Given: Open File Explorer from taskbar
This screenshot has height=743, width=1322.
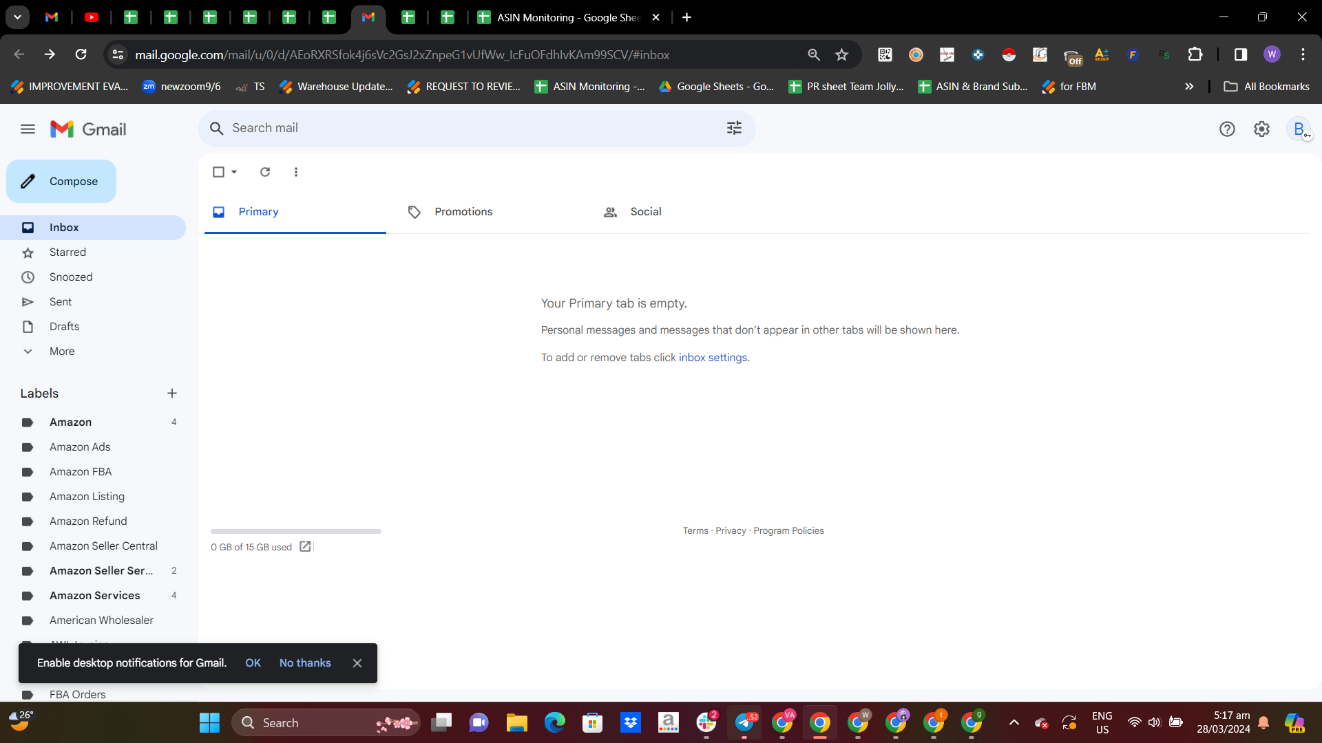Looking at the screenshot, I should coord(516,723).
